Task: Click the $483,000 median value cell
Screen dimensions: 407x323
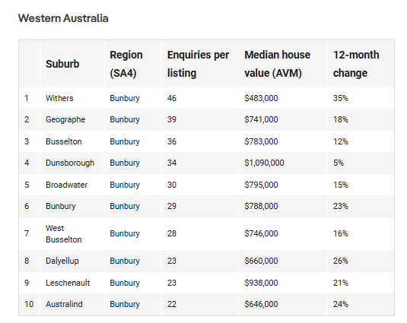Action: pyautogui.click(x=261, y=98)
